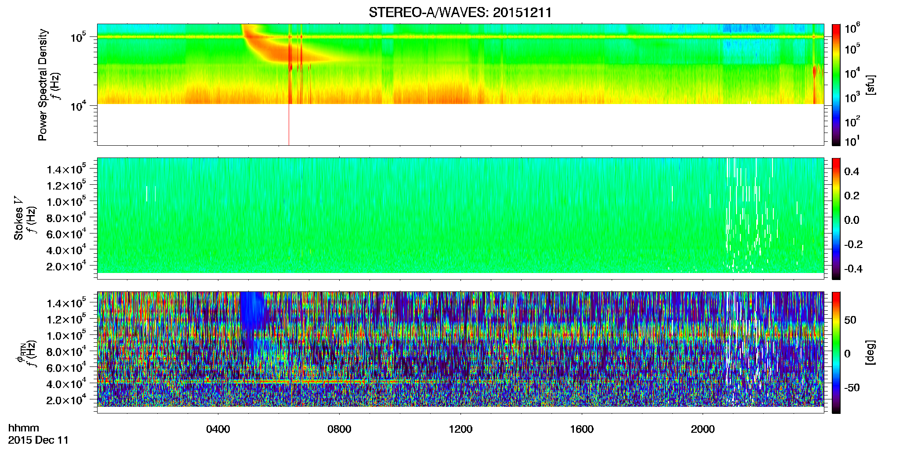The width and height of the screenshot is (921, 474).
Task: Click the 10⁶ label on sfu color bar
Action: (852, 29)
